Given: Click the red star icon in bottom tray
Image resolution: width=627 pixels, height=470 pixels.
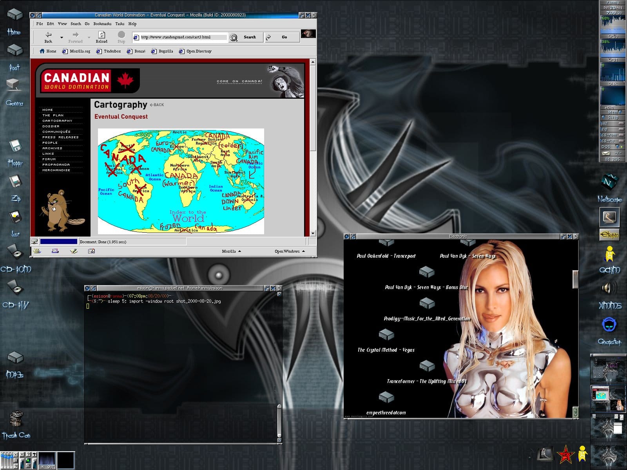Looking at the screenshot, I should pyautogui.click(x=565, y=455).
